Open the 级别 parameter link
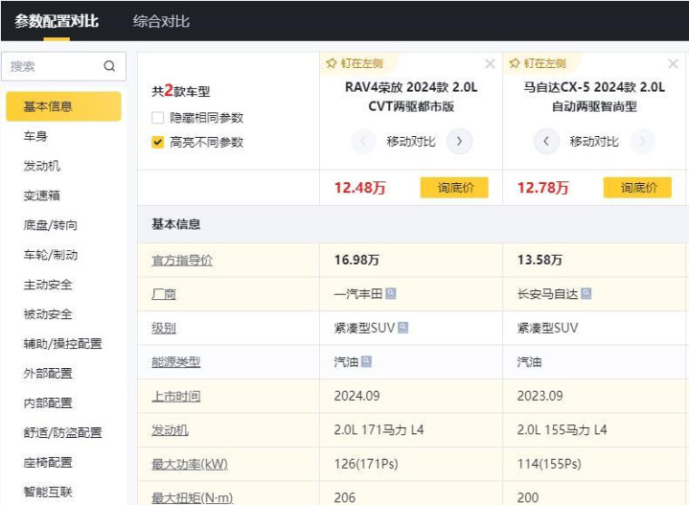This screenshot has height=505, width=689. 164,328
